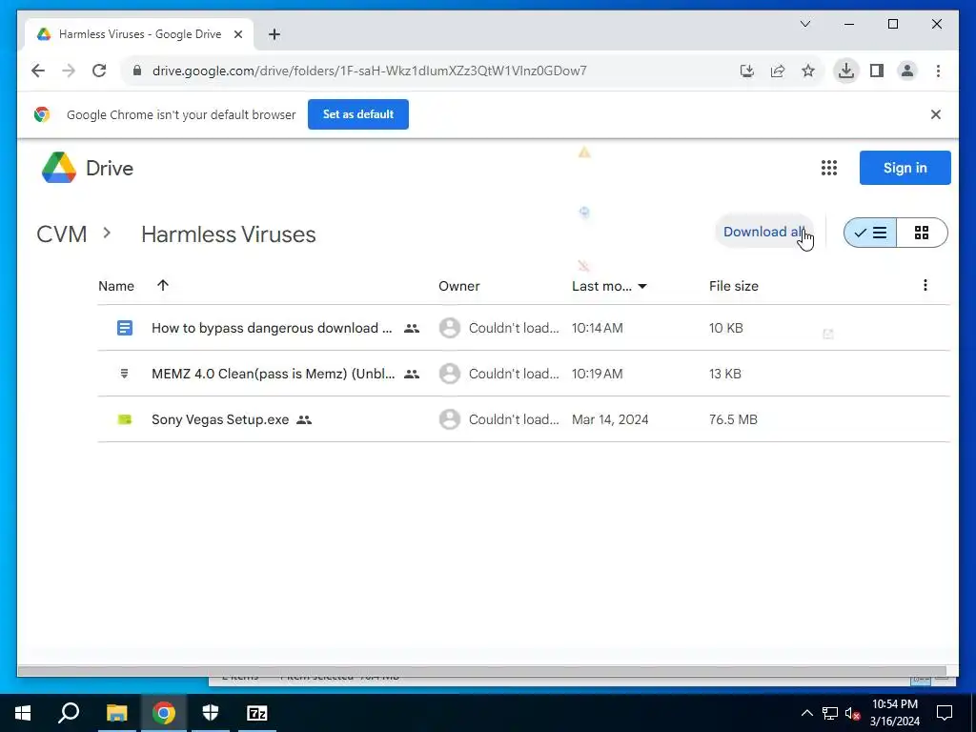The height and width of the screenshot is (732, 976).
Task: Go back with the browser back arrow
Action: click(x=38, y=71)
